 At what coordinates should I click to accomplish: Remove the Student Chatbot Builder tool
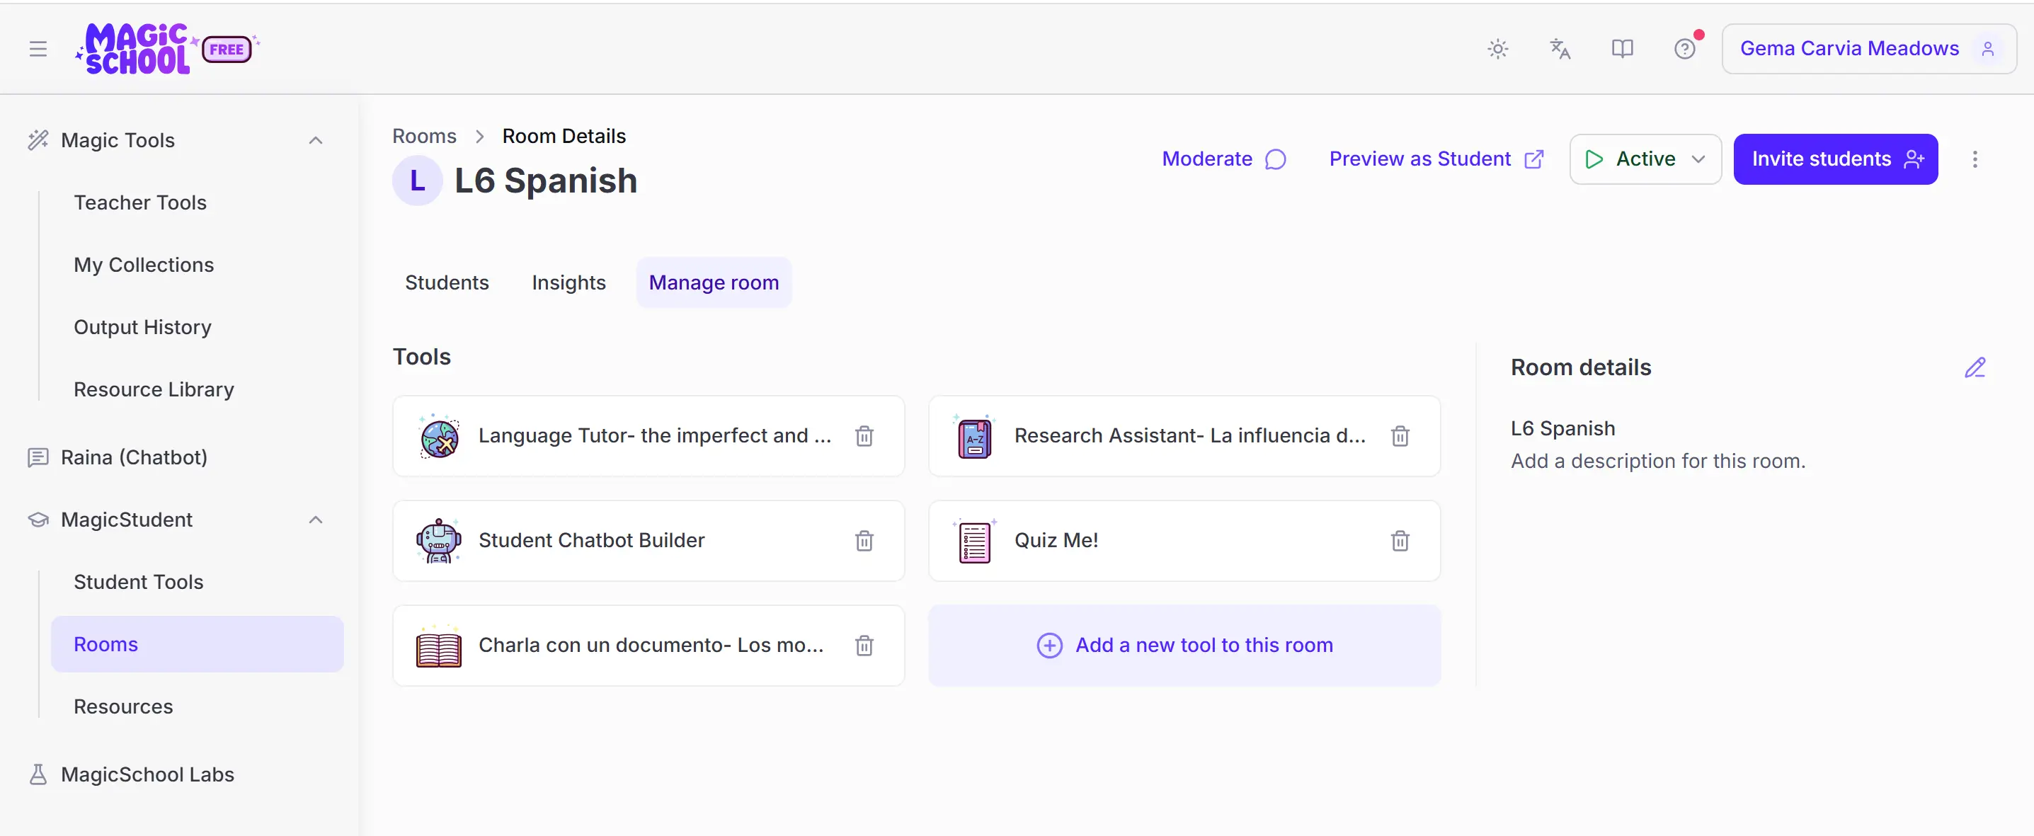(x=864, y=541)
